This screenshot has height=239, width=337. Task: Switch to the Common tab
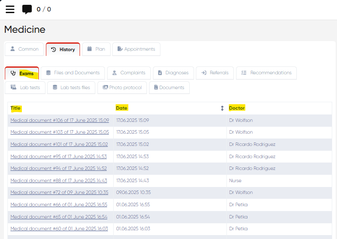click(x=24, y=49)
